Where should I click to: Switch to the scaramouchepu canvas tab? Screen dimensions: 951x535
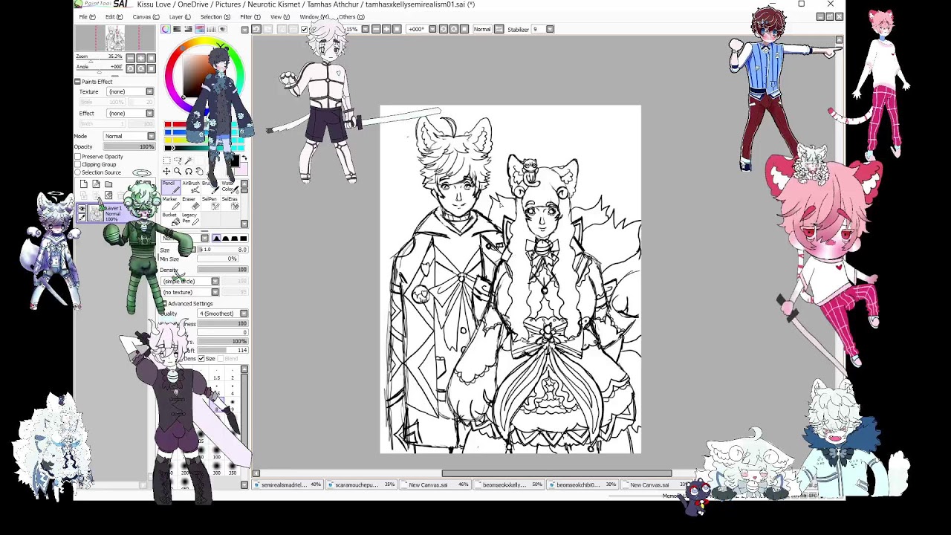[x=363, y=484]
